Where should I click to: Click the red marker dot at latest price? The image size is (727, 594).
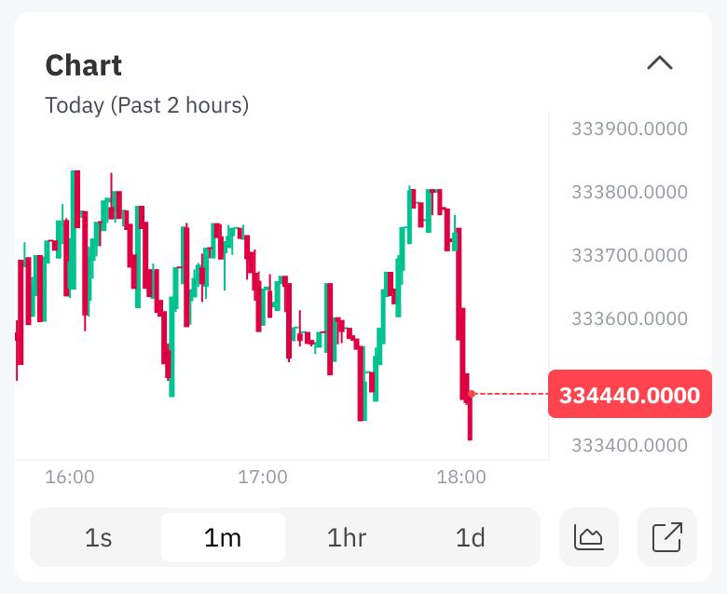tap(472, 395)
